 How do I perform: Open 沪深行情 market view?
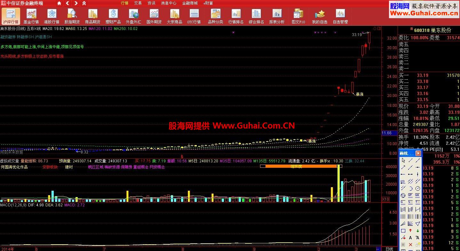pos(11,16)
